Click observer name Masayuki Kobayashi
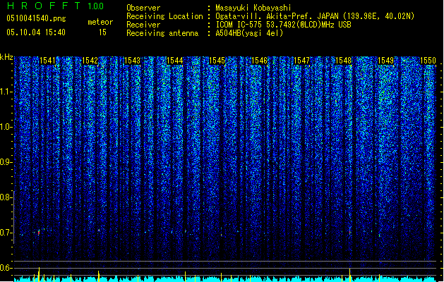 (253, 8)
